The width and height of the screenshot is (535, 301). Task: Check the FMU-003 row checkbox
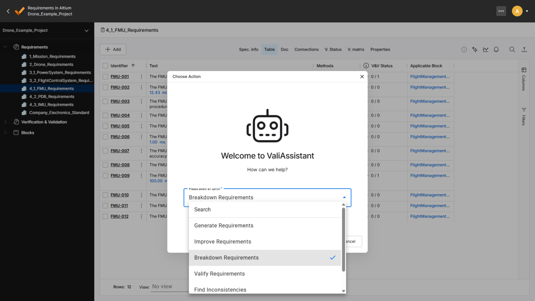point(105,101)
